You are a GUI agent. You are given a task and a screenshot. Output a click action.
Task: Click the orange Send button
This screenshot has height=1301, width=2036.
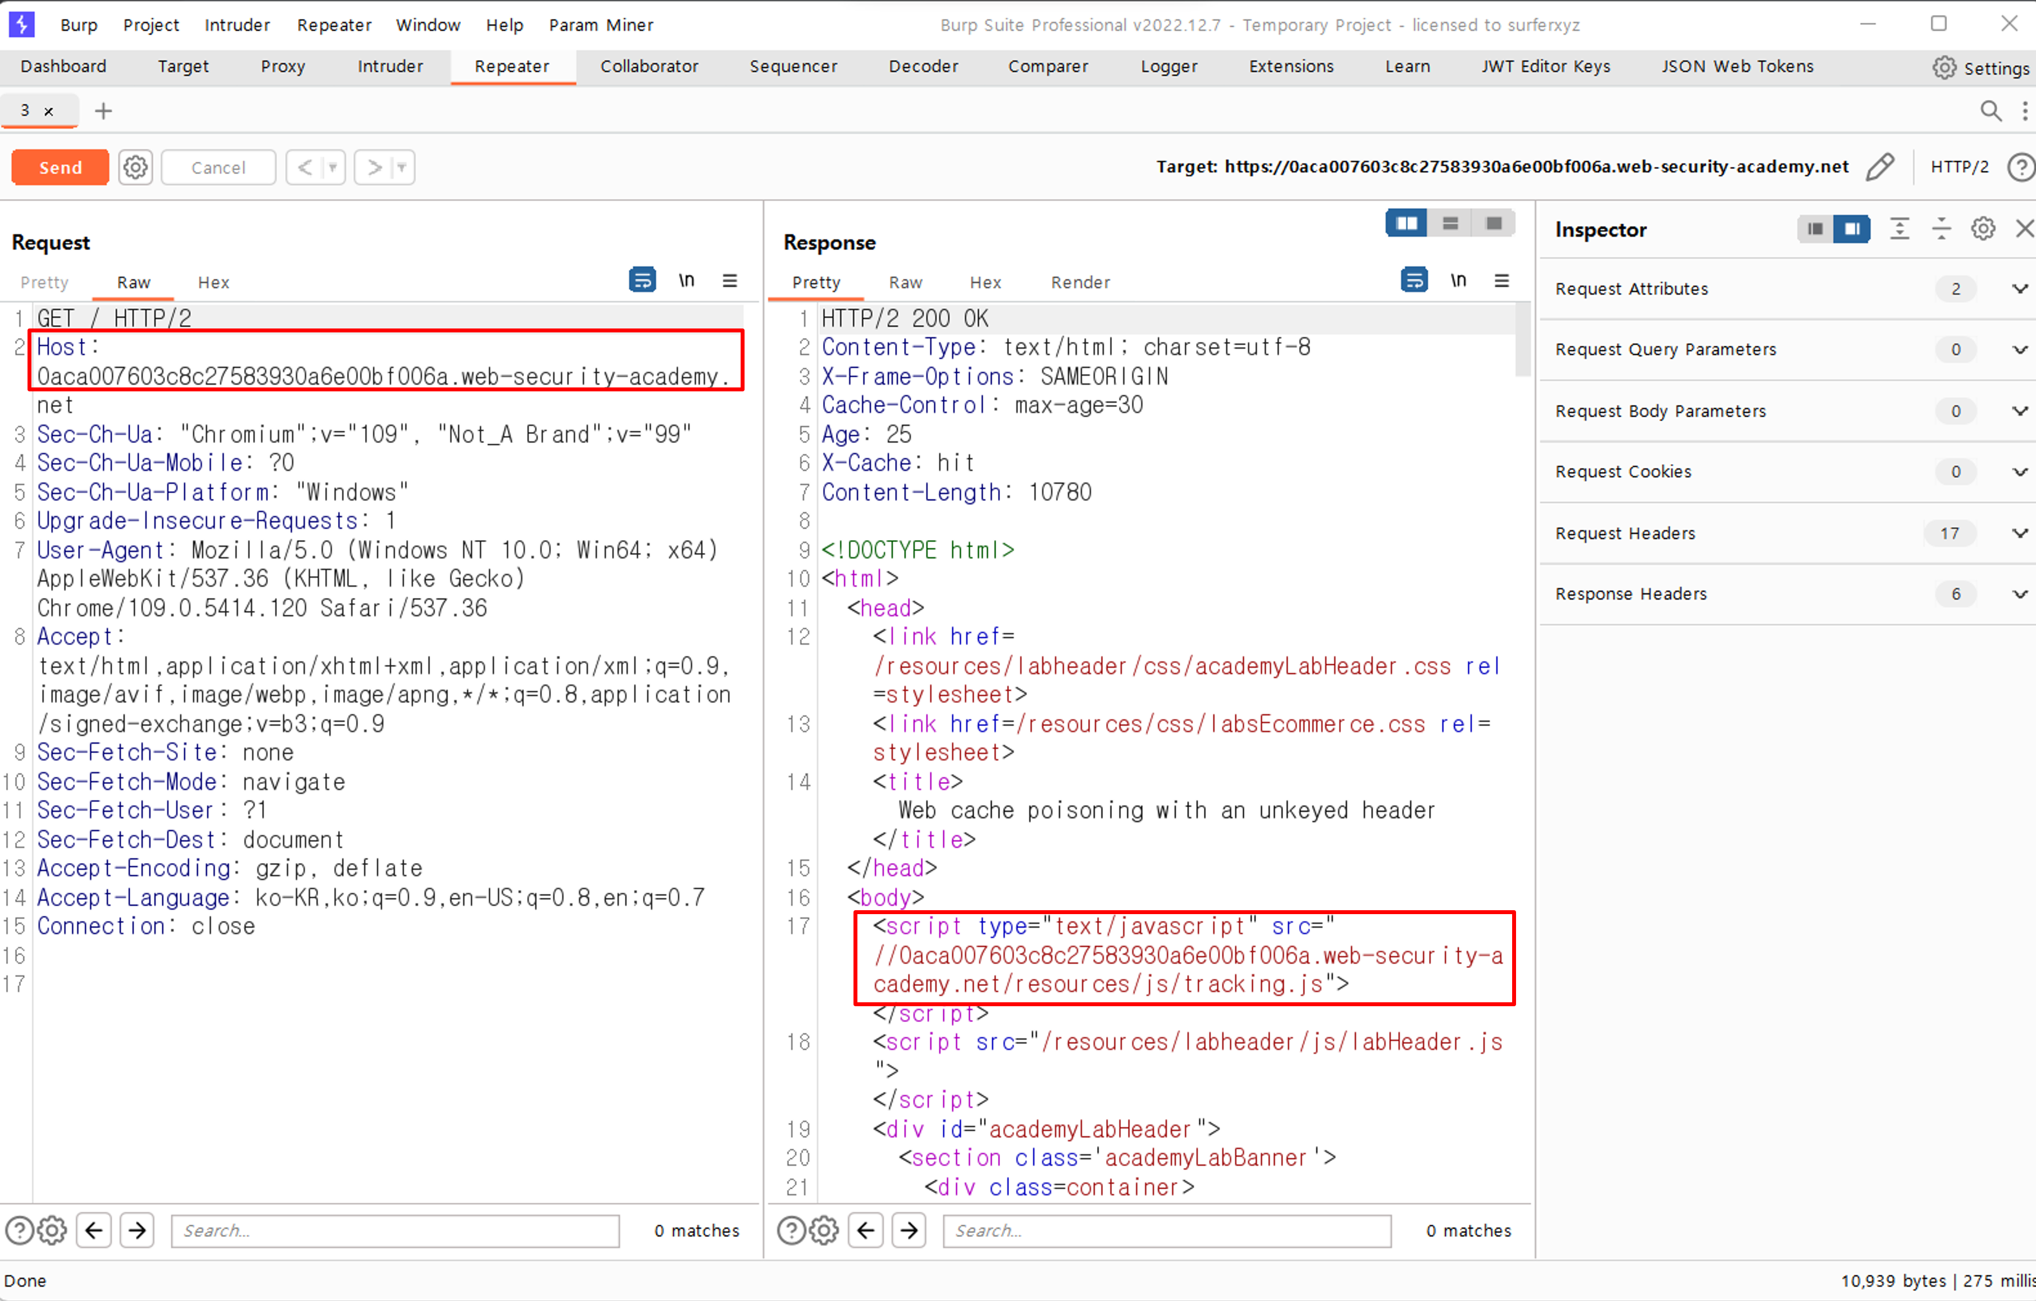point(60,167)
